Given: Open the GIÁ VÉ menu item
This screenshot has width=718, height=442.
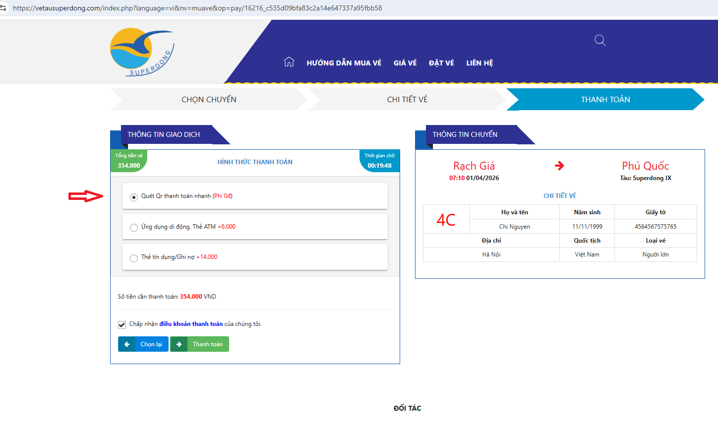Looking at the screenshot, I should [x=405, y=63].
